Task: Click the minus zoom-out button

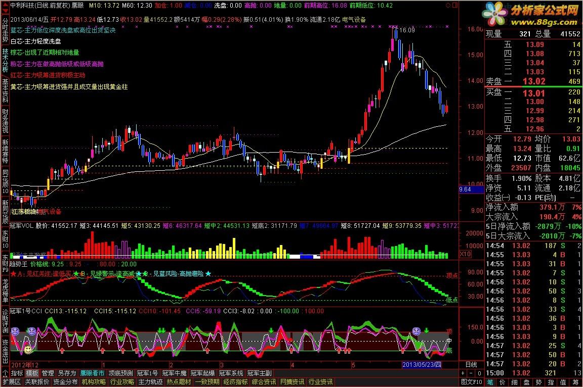Action: pos(471,373)
